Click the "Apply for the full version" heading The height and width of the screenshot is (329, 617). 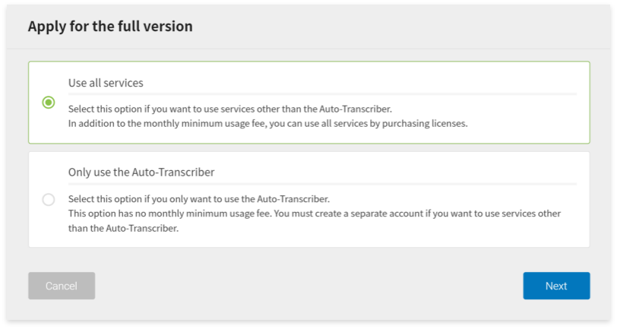pos(110,27)
